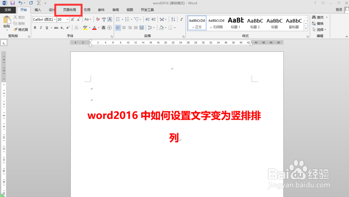Viewport: 349px width, 197px height.
Task: Click the ribbon display options icon
Action: coord(323,3)
